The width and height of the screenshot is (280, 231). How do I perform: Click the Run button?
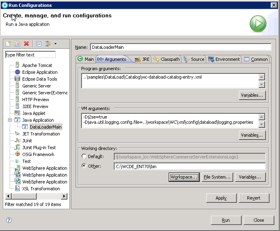[226, 220]
